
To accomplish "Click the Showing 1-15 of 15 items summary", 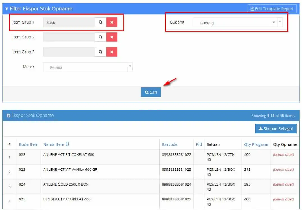I will tap(273, 116).
